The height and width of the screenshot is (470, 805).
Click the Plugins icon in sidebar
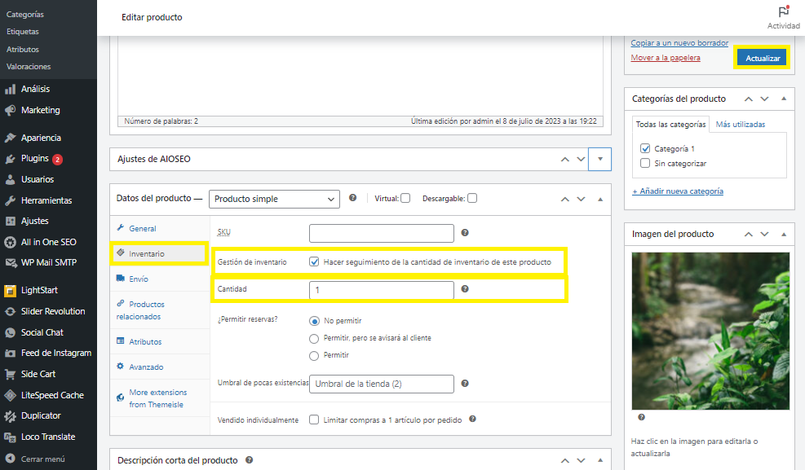(11, 159)
